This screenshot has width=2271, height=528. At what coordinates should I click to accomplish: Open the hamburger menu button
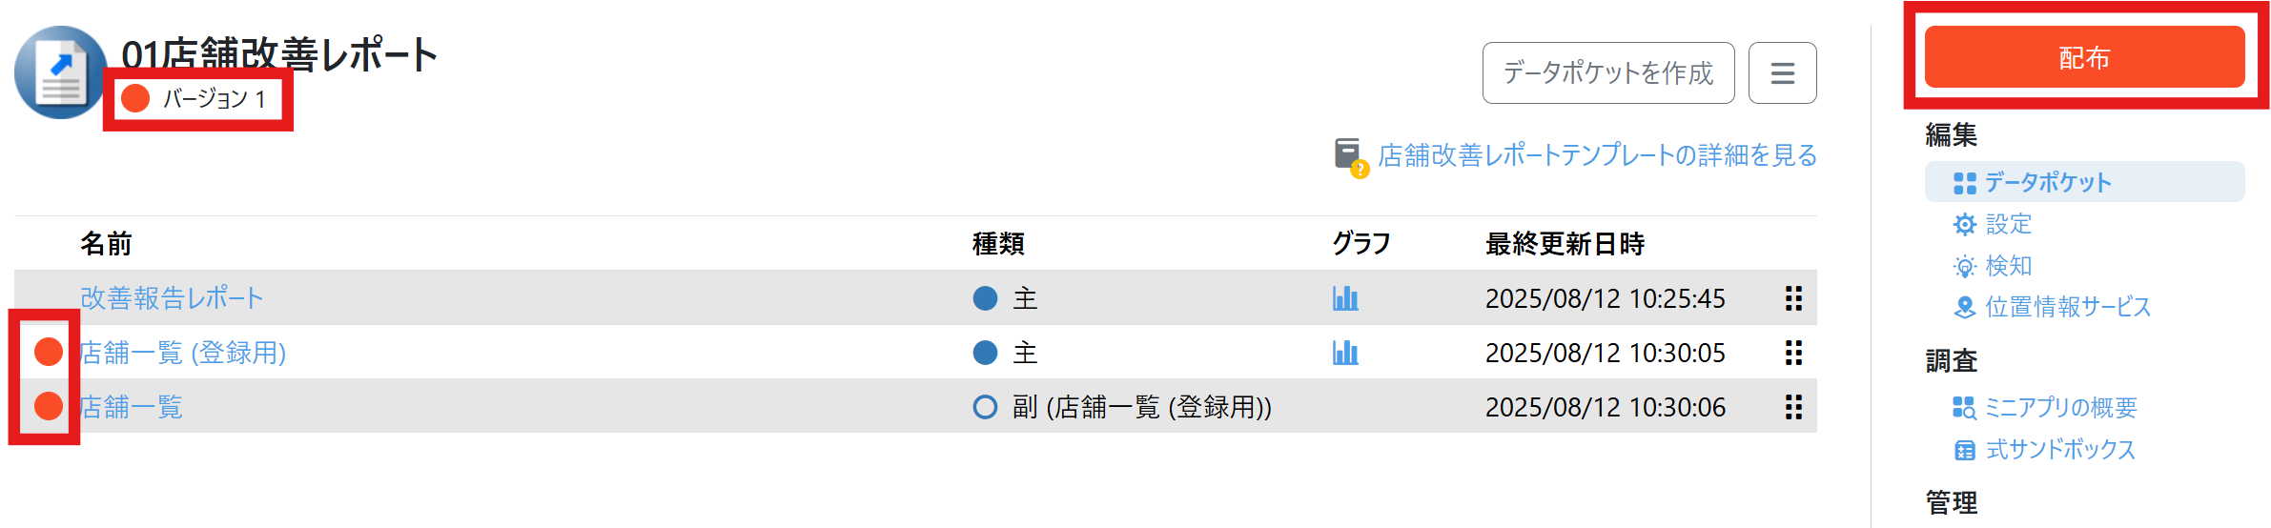coord(1782,72)
